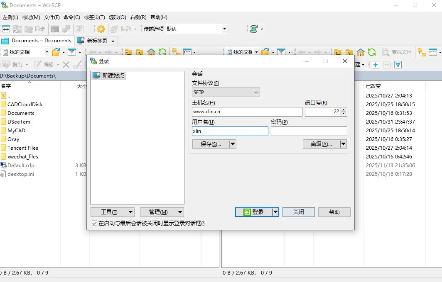Screen dimensions: 442x282
Task: Refresh the left panel with green arrows
Action: 162,52
